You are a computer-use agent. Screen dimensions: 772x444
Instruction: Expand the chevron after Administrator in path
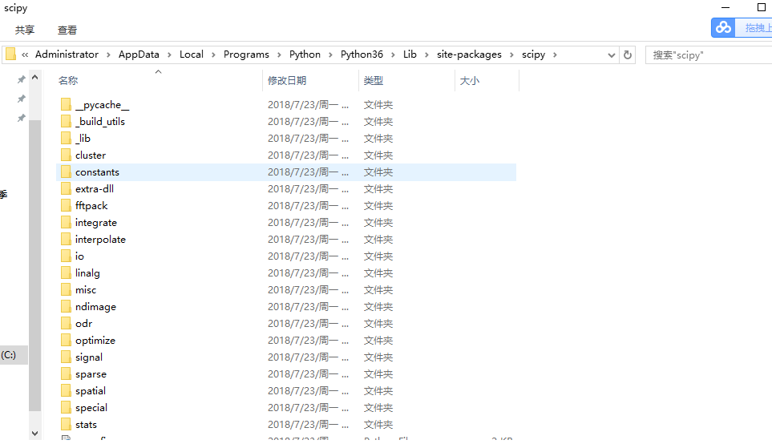[x=108, y=54]
